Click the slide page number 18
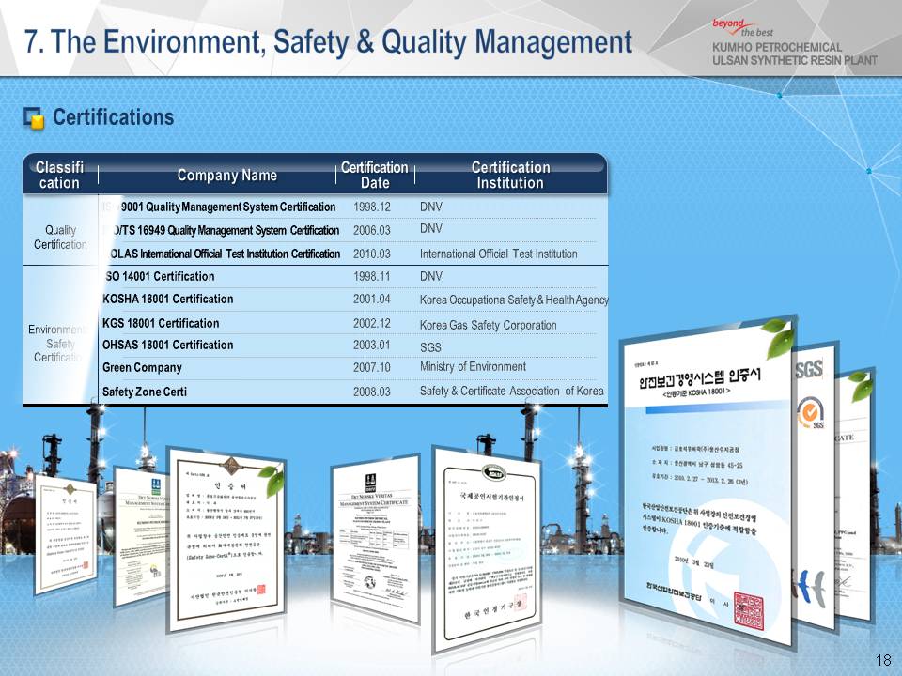The width and height of the screenshot is (902, 676). [883, 660]
